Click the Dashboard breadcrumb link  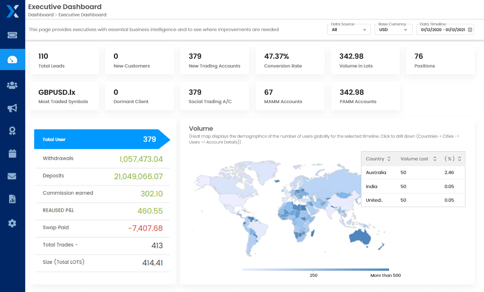coord(41,15)
